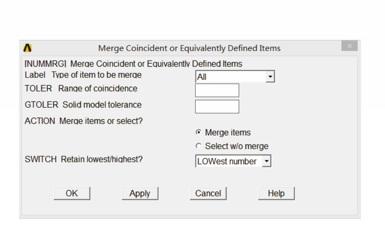Choose the Select w/o merge option
This screenshot has width=385, height=225.
click(x=199, y=147)
